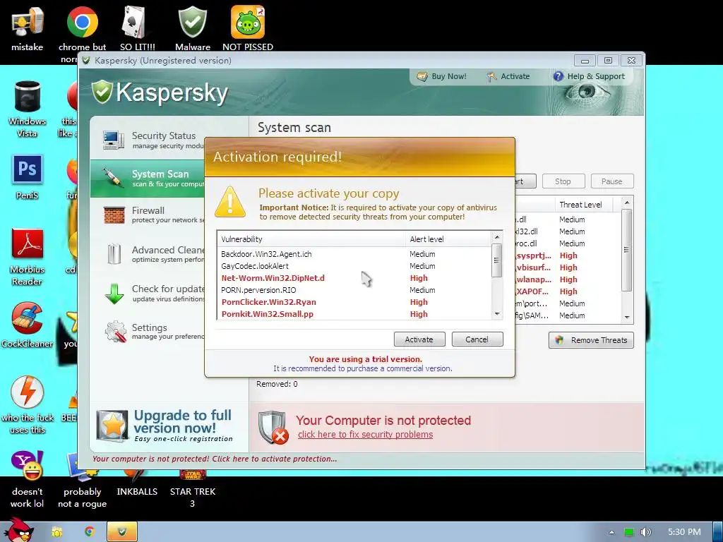Click the vulnerability list scroll-up arrow
The image size is (723, 542).
496,237
